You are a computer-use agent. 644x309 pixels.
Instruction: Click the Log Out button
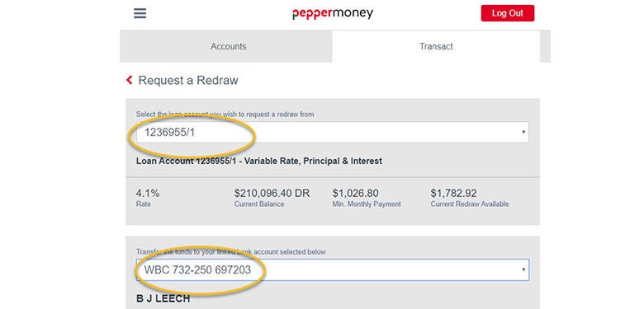coord(508,13)
